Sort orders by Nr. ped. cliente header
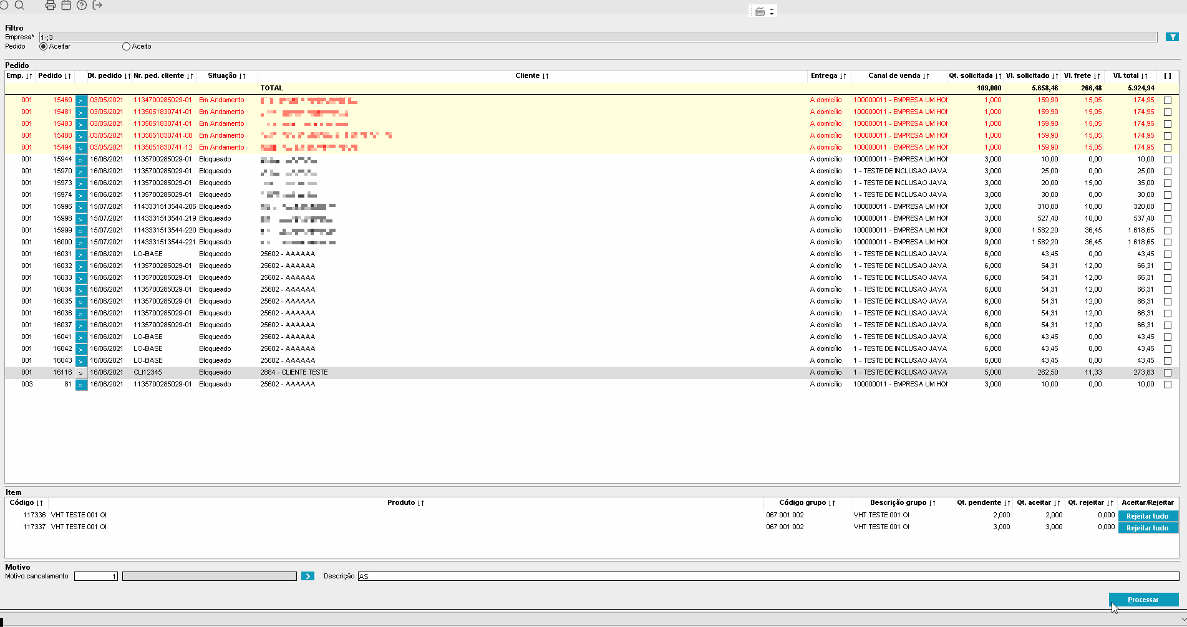Screen dimensions: 1187x627 click(163, 76)
